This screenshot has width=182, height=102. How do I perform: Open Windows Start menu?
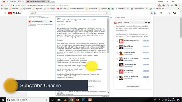pyautogui.click(x=3, y=100)
